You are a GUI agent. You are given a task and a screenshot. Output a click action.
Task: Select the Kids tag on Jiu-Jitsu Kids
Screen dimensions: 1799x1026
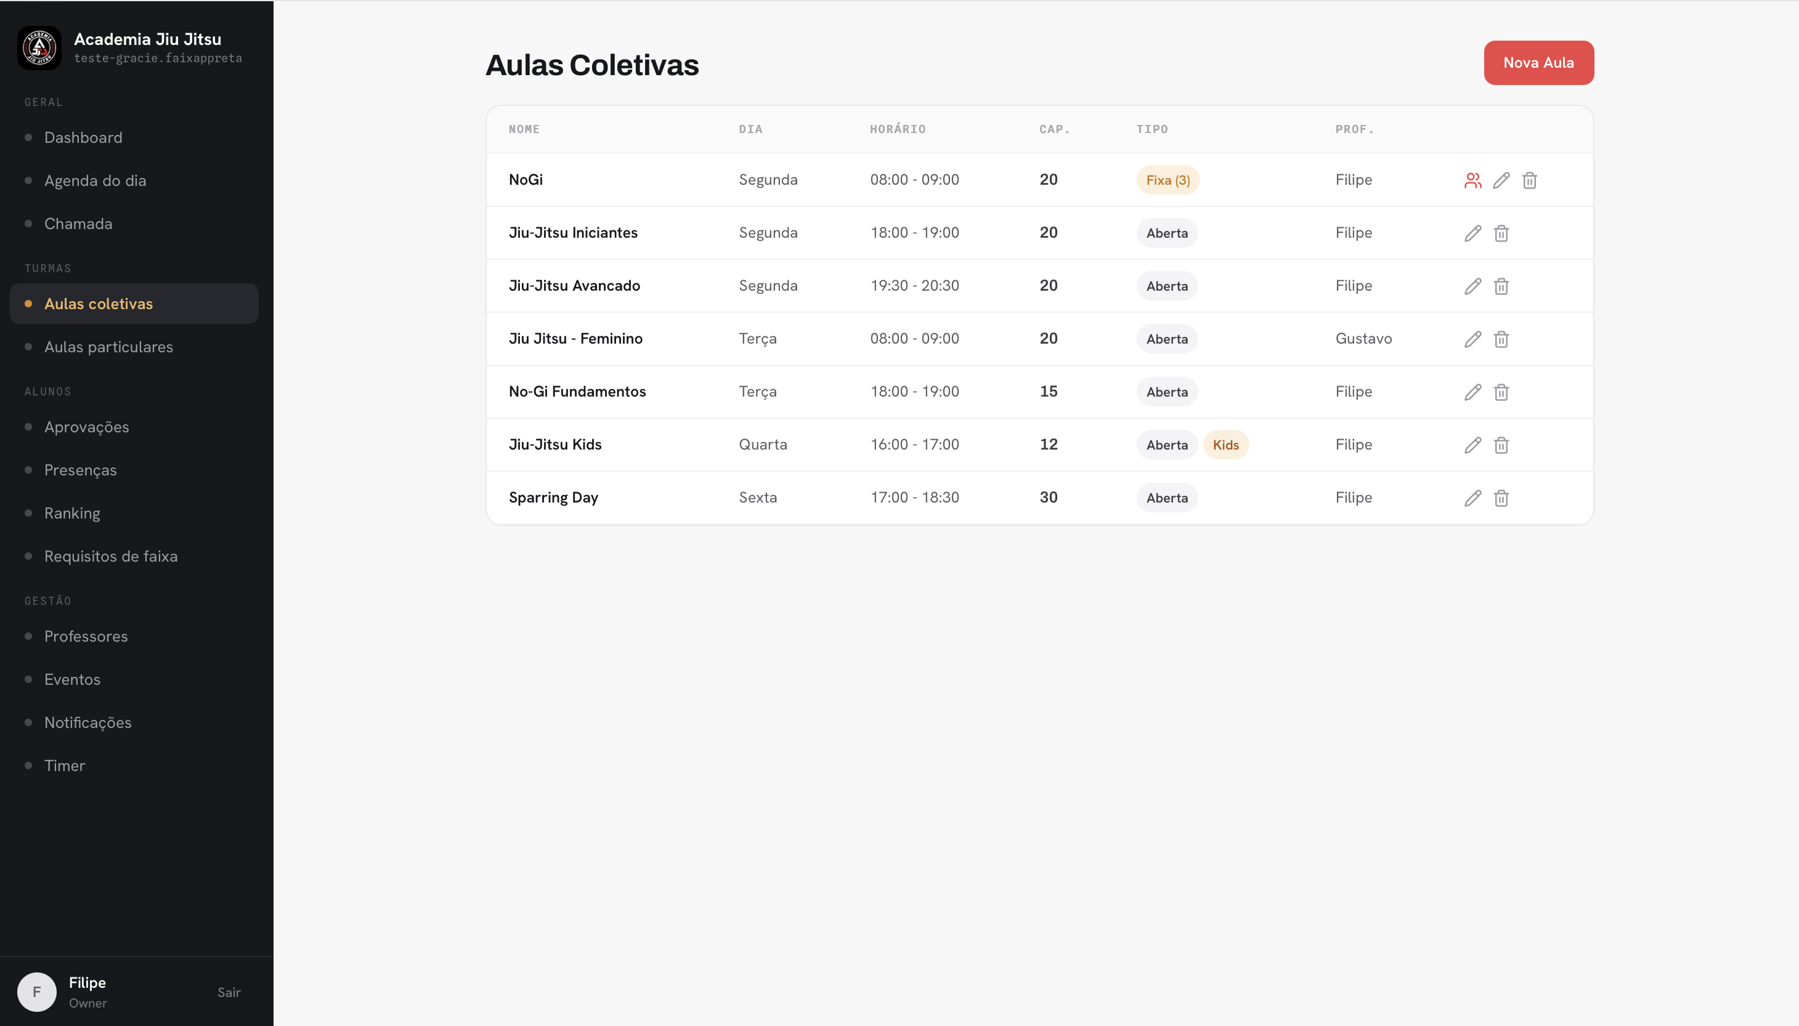tap(1225, 445)
